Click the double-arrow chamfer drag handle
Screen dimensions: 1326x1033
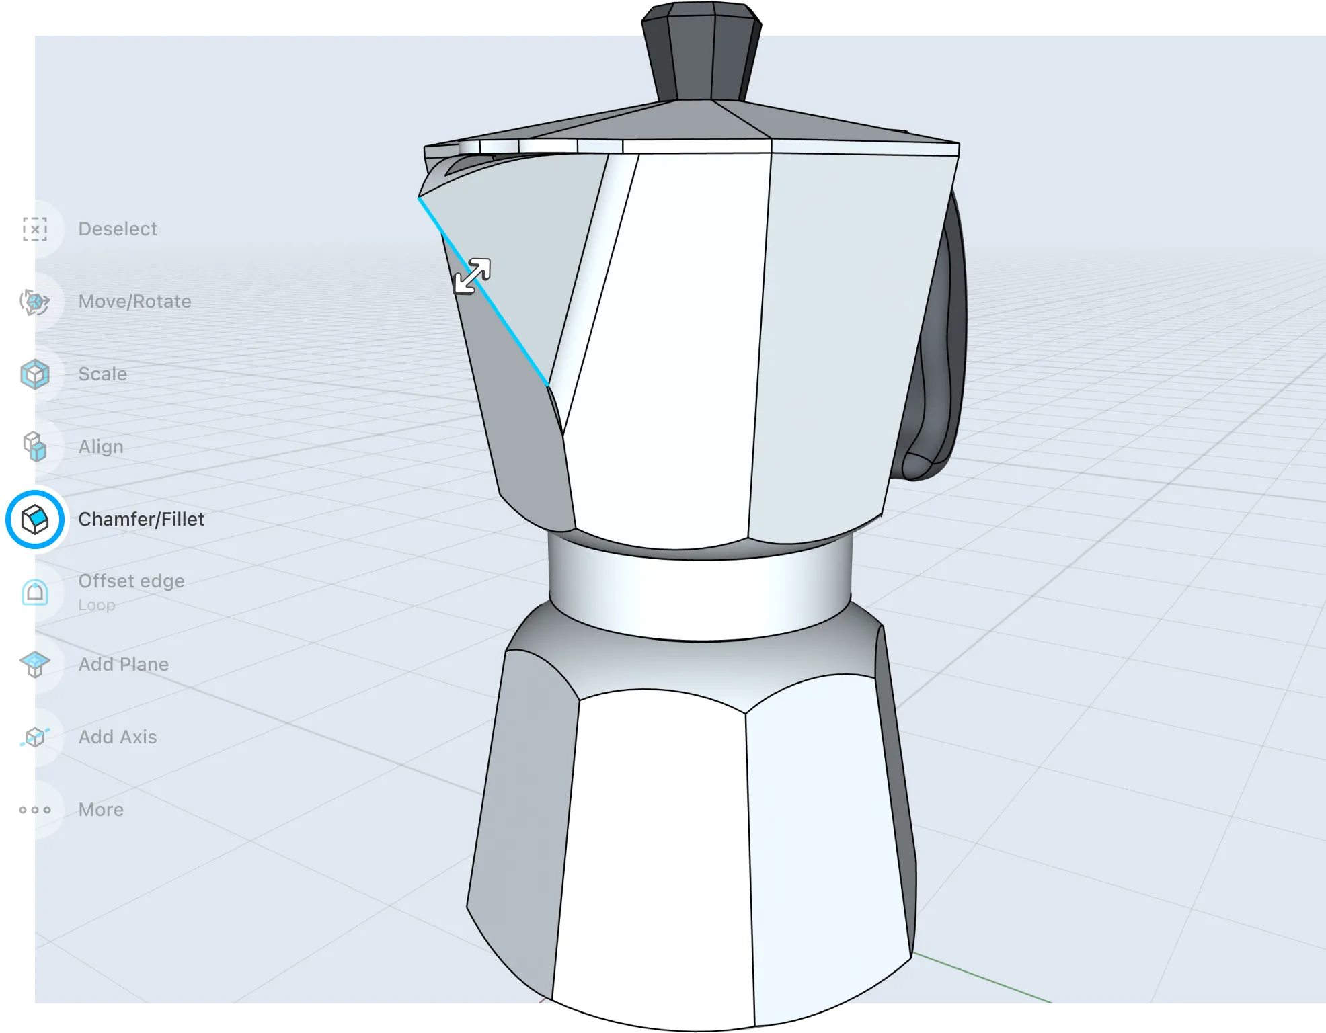(472, 276)
